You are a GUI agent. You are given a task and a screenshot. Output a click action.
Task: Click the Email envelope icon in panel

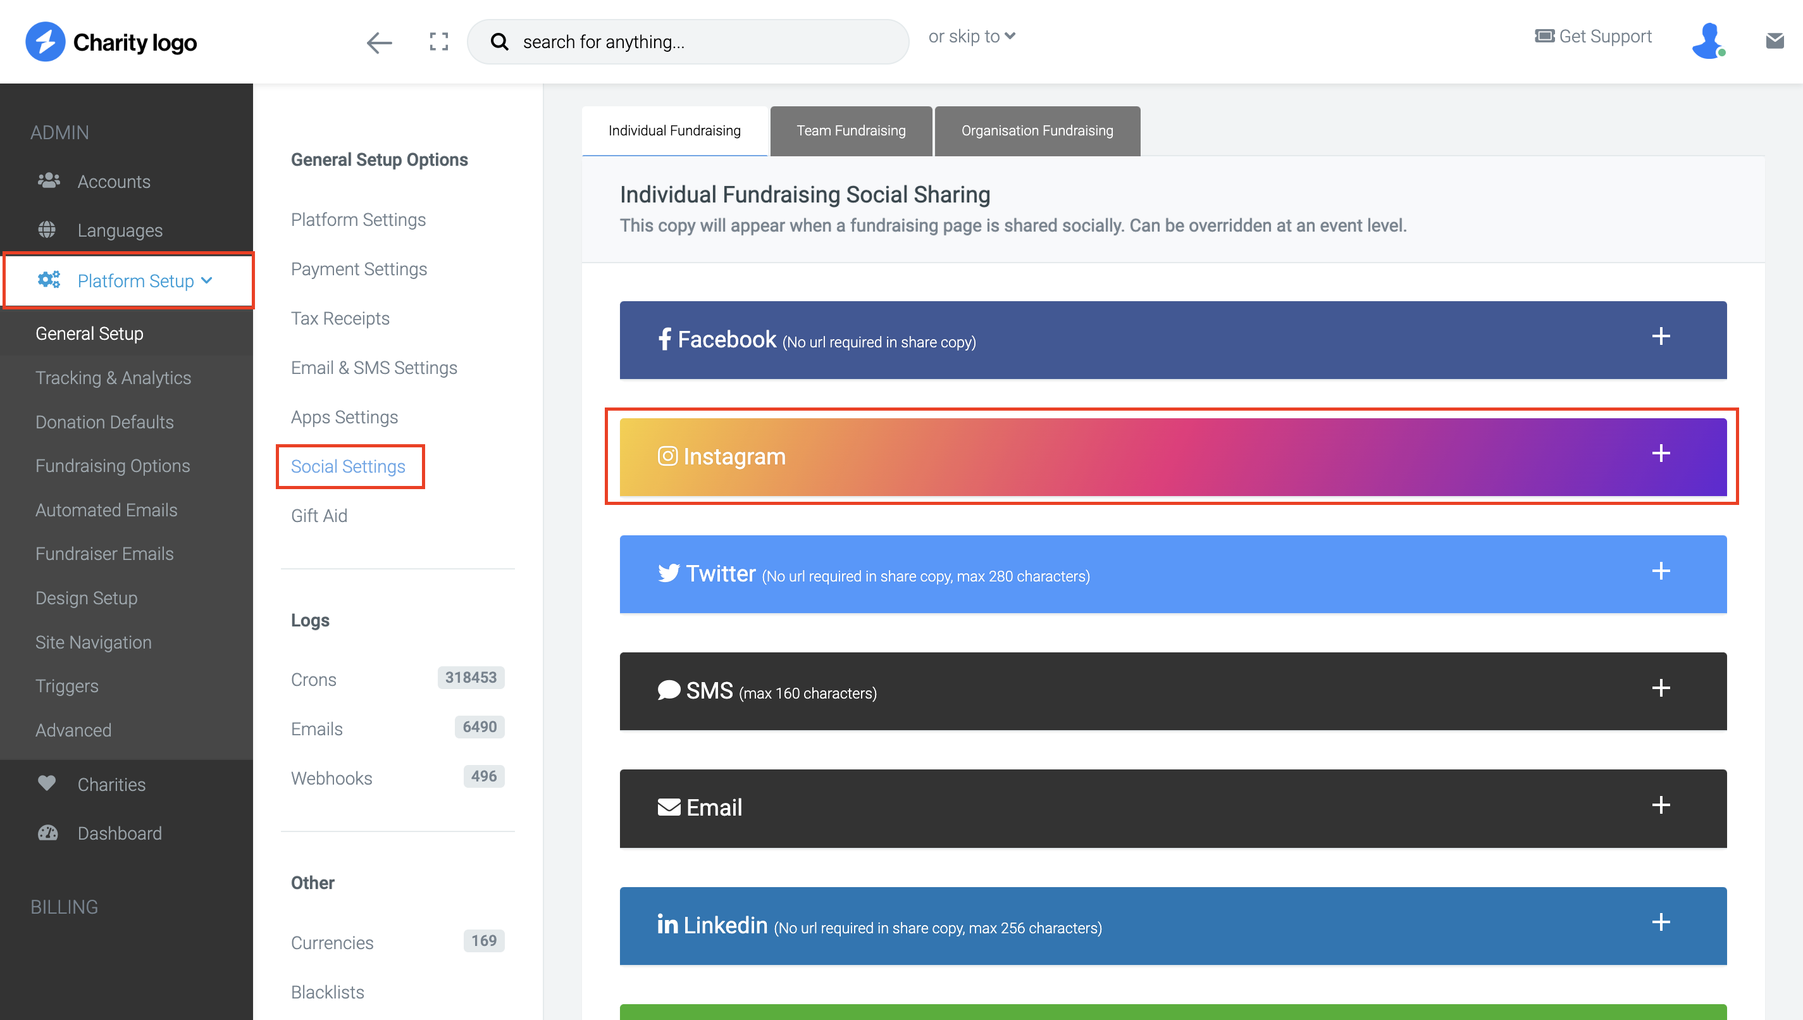pyautogui.click(x=669, y=807)
